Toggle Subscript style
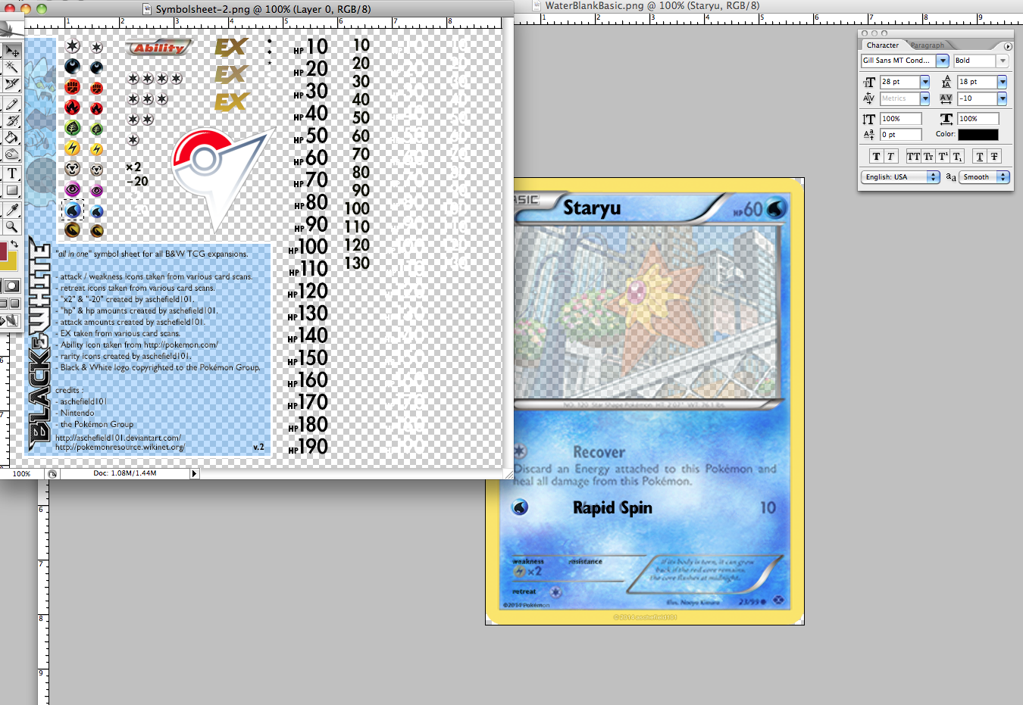 tap(958, 157)
